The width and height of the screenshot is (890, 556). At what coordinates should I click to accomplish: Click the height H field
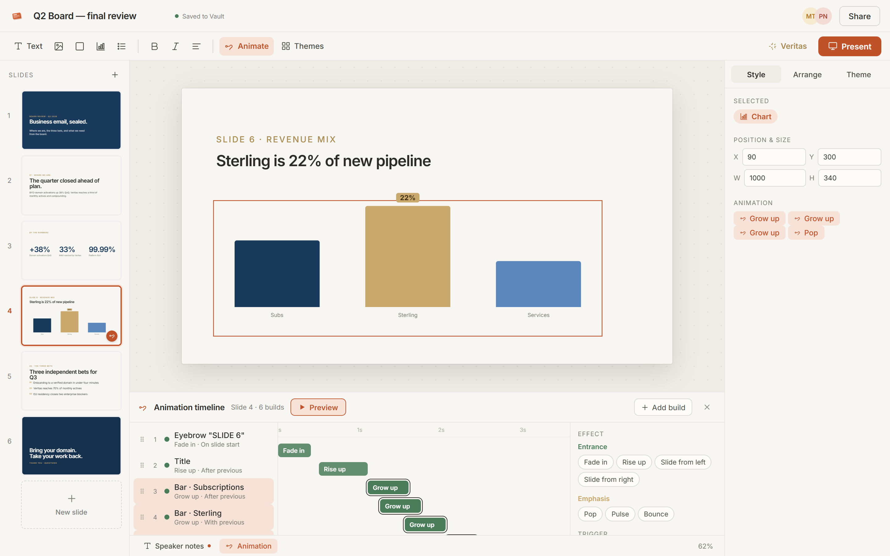pyautogui.click(x=850, y=178)
